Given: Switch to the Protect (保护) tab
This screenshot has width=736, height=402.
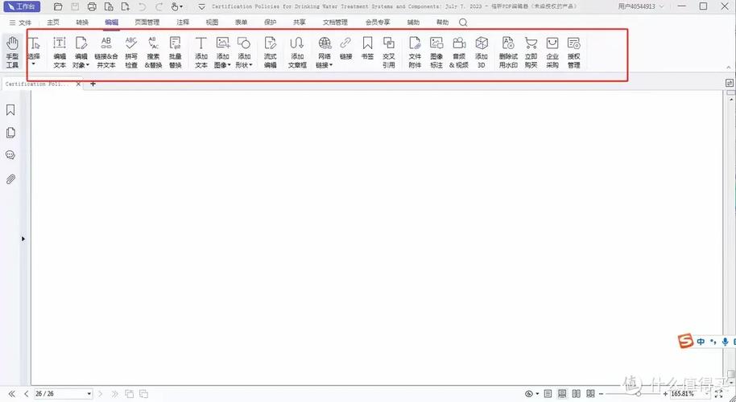Looking at the screenshot, I should coord(271,23).
